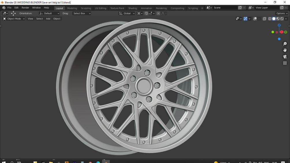The width and height of the screenshot is (290, 163).
Task: Open the Object Mode dropdown
Action: click(x=14, y=19)
